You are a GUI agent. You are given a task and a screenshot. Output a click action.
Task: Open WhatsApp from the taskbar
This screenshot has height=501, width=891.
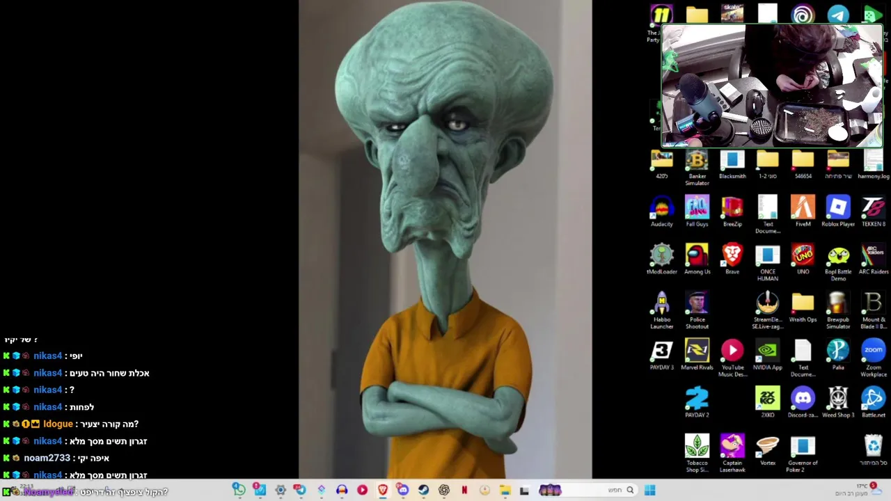239,491
